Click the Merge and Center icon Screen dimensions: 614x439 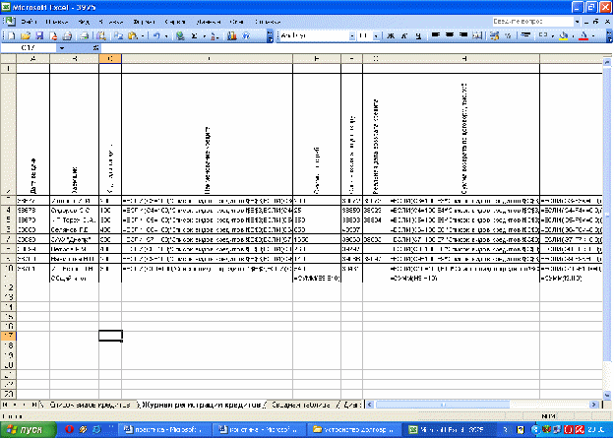(477, 35)
